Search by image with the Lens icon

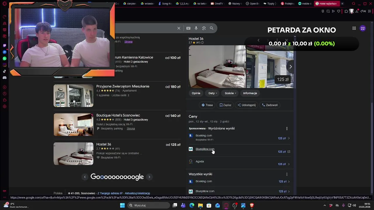(x=204, y=28)
